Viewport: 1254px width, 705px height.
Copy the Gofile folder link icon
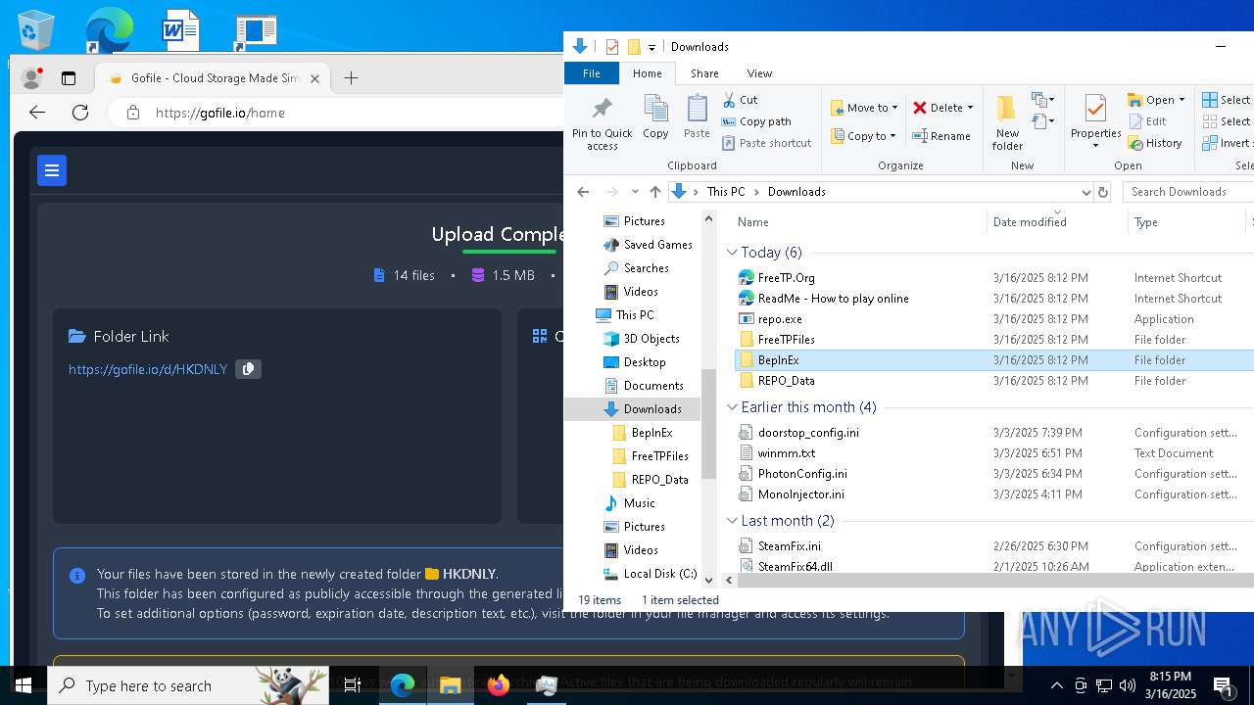[x=248, y=369]
